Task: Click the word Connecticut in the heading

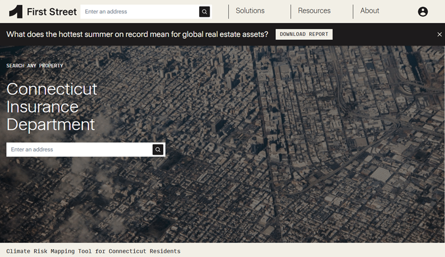Action: pos(52,89)
